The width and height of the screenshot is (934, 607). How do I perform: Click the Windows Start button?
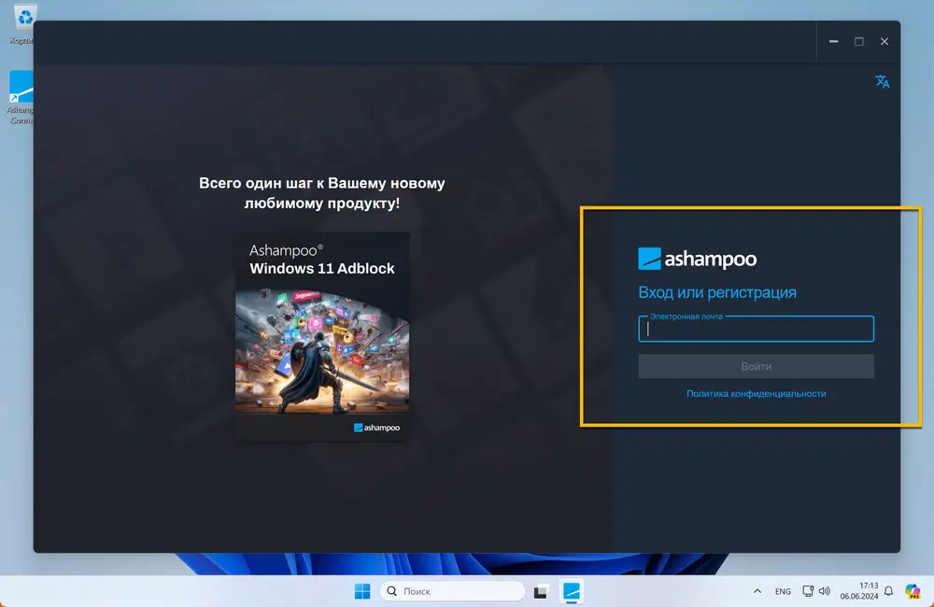tap(361, 590)
